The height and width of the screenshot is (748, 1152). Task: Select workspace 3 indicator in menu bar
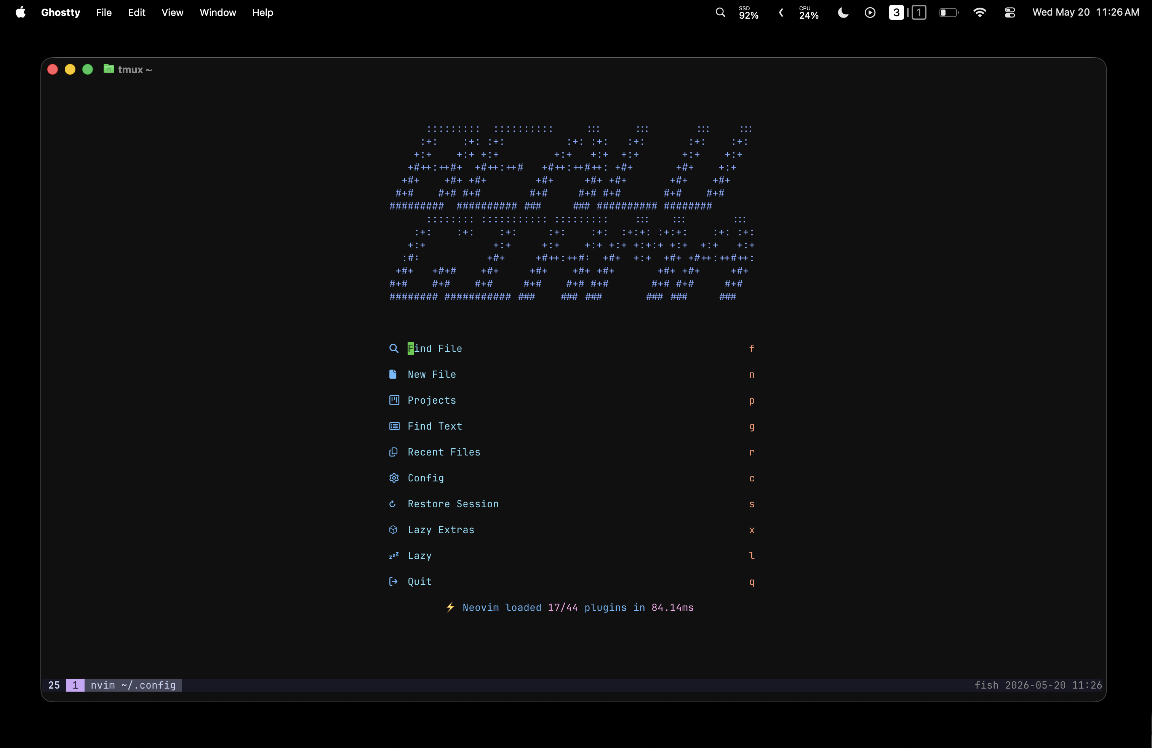[896, 13]
